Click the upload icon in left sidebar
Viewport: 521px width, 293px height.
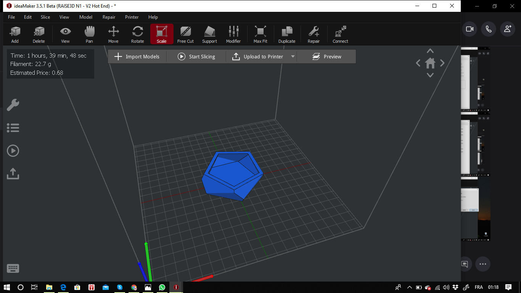pyautogui.click(x=13, y=174)
